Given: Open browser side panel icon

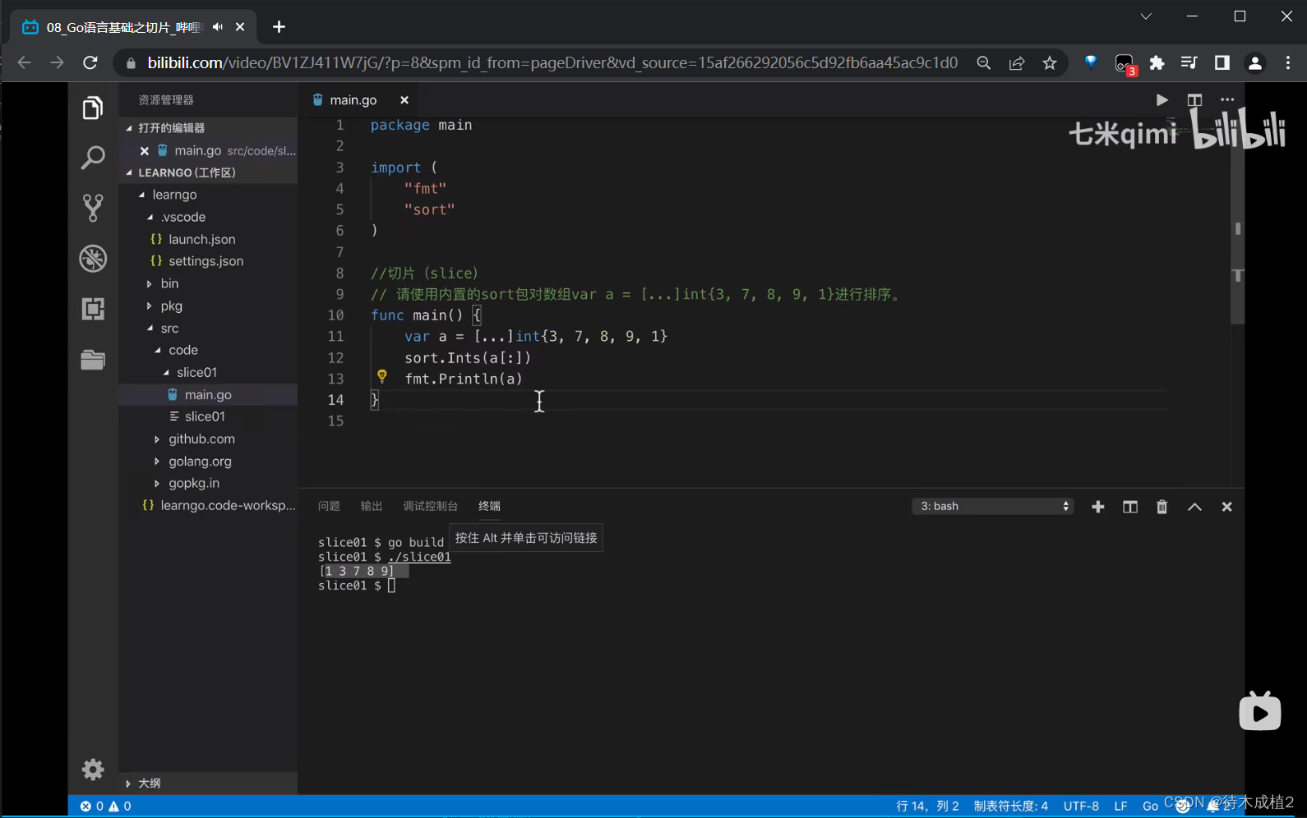Looking at the screenshot, I should [1222, 63].
